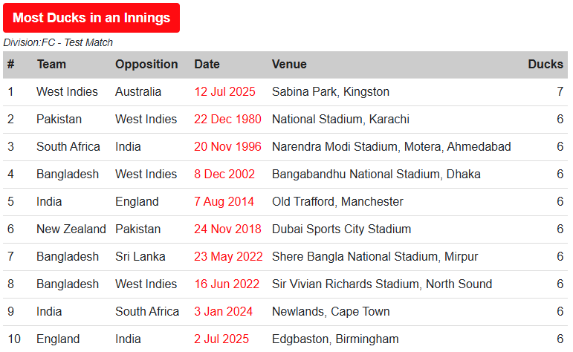Viewport: 573px width, 352px height.
Task: Select the New Zealand team cell
Action: pos(71,229)
